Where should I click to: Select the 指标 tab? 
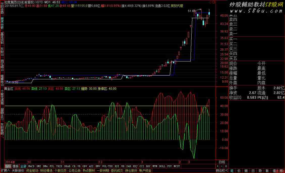8,166
